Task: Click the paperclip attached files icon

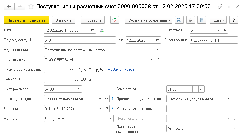Action: click(x=191, y=20)
